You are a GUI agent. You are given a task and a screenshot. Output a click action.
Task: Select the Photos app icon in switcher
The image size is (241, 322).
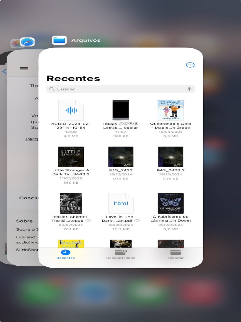pyautogui.click(x=15, y=43)
